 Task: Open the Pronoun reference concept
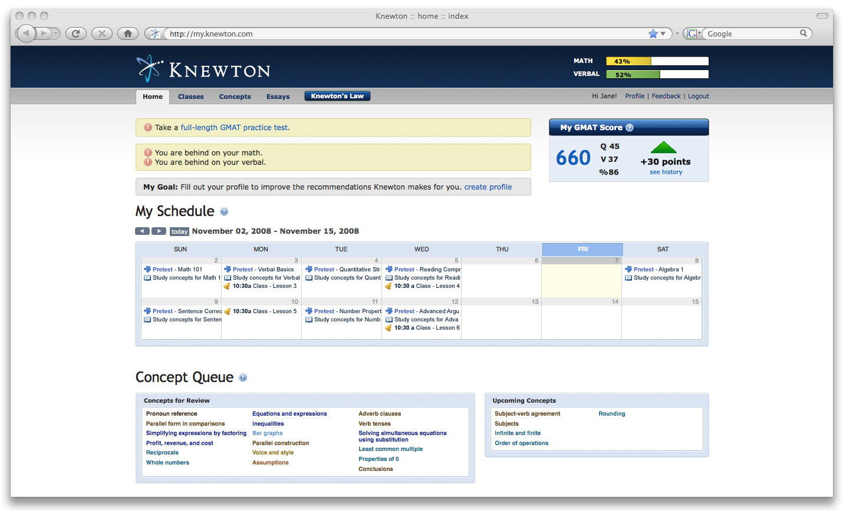pos(172,414)
